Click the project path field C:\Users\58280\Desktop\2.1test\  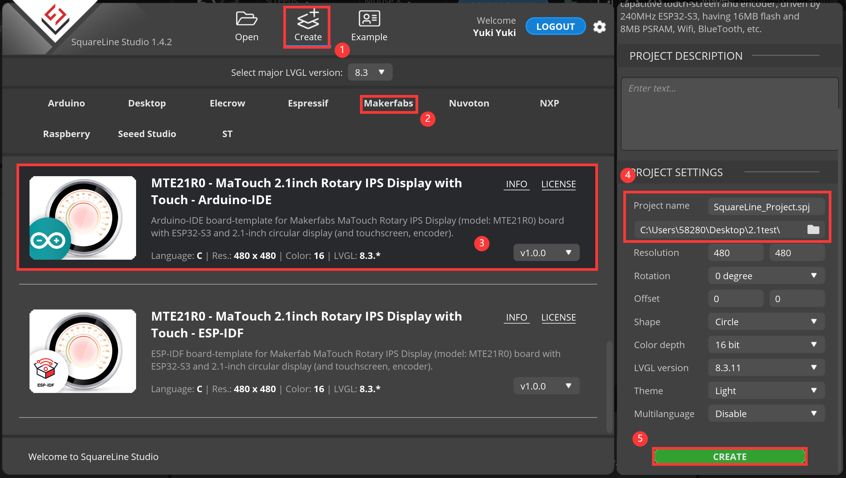729,230
